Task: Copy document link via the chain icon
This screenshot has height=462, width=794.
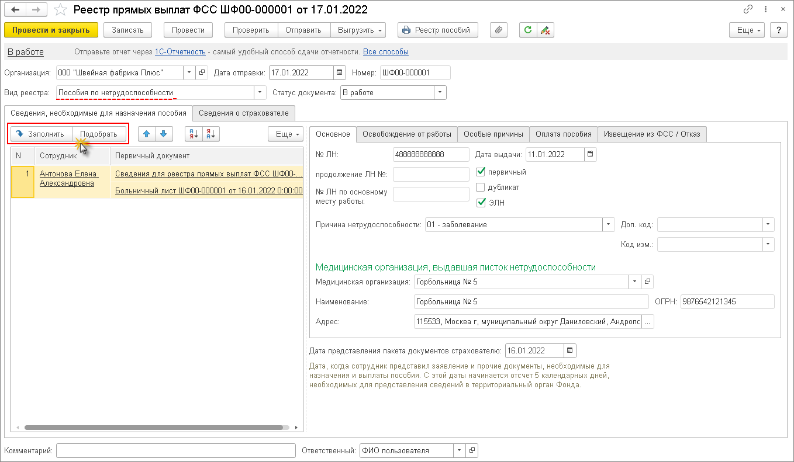Action: [x=748, y=9]
